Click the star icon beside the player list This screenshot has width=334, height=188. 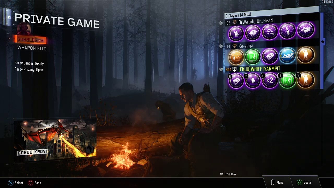click(323, 42)
